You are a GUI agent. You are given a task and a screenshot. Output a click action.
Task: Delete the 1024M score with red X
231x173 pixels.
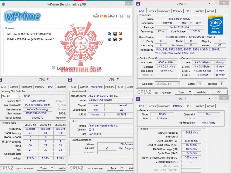pos(121,39)
